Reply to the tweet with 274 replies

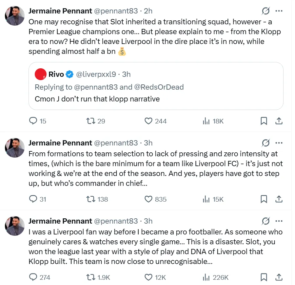33,277
